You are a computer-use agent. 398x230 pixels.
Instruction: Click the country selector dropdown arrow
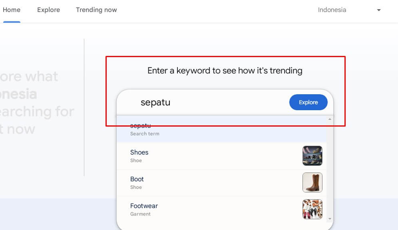click(x=379, y=10)
